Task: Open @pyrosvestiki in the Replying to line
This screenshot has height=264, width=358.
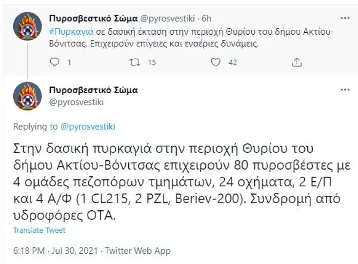Action: pos(88,127)
